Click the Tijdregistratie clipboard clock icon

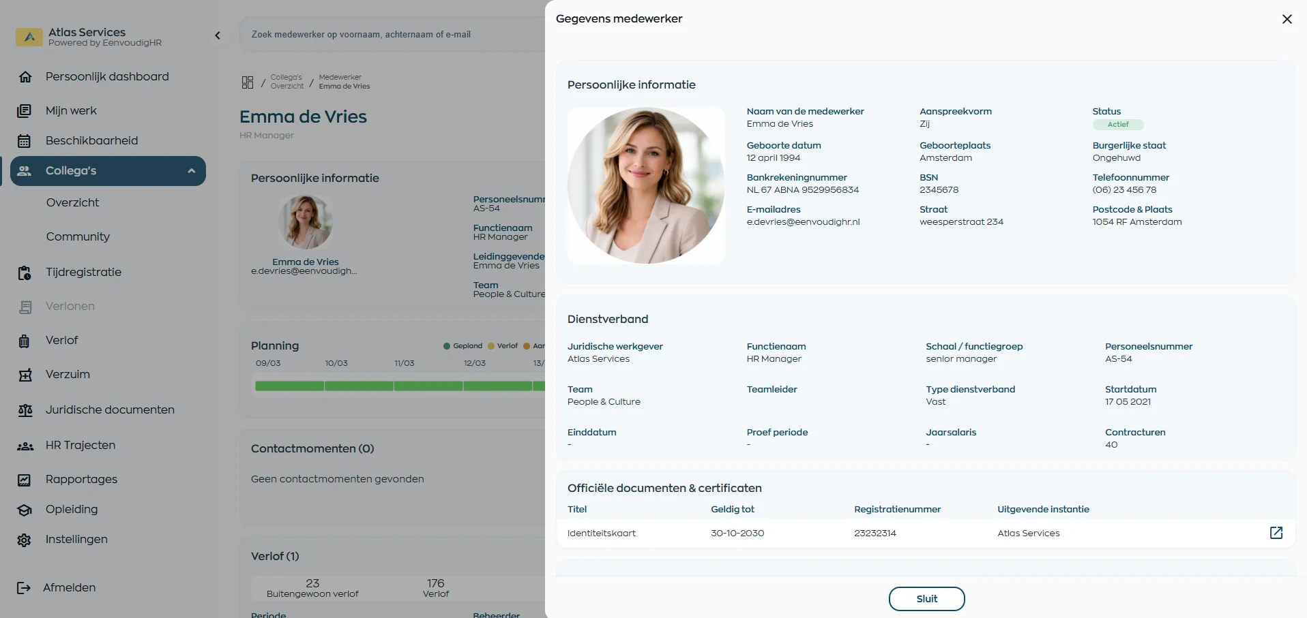tap(25, 273)
